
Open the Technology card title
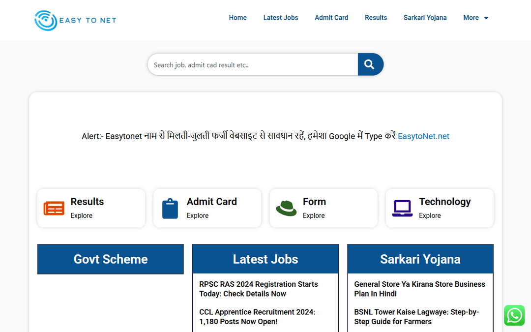point(444,202)
